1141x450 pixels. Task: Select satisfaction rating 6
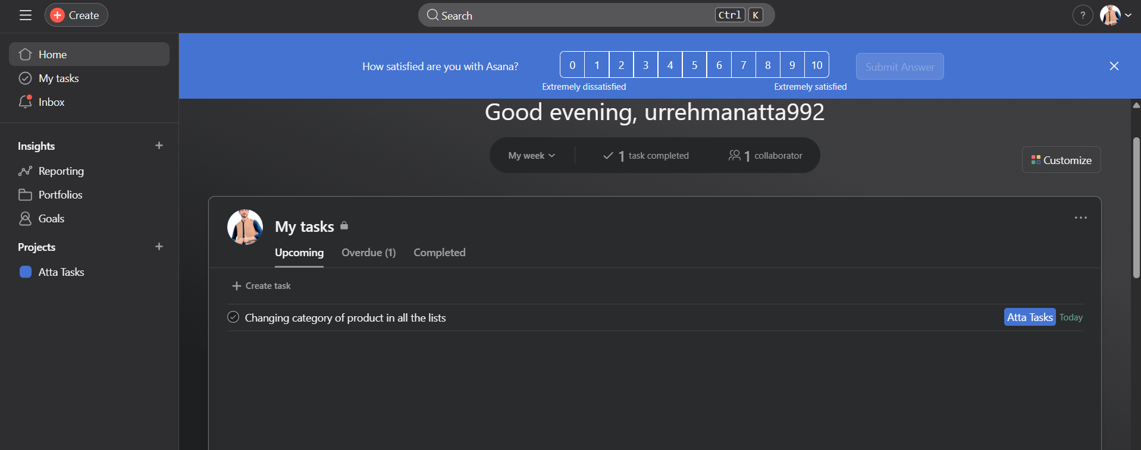coord(719,65)
